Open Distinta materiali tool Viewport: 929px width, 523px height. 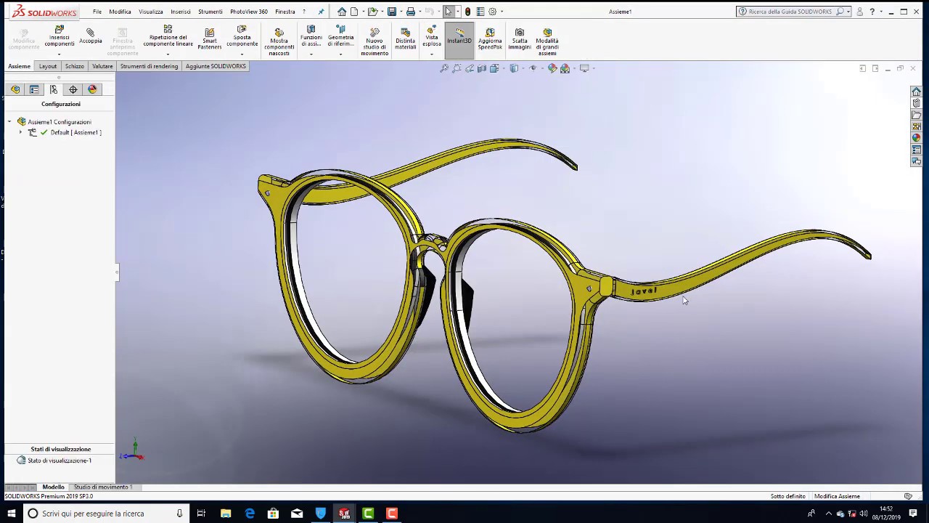tap(405, 38)
